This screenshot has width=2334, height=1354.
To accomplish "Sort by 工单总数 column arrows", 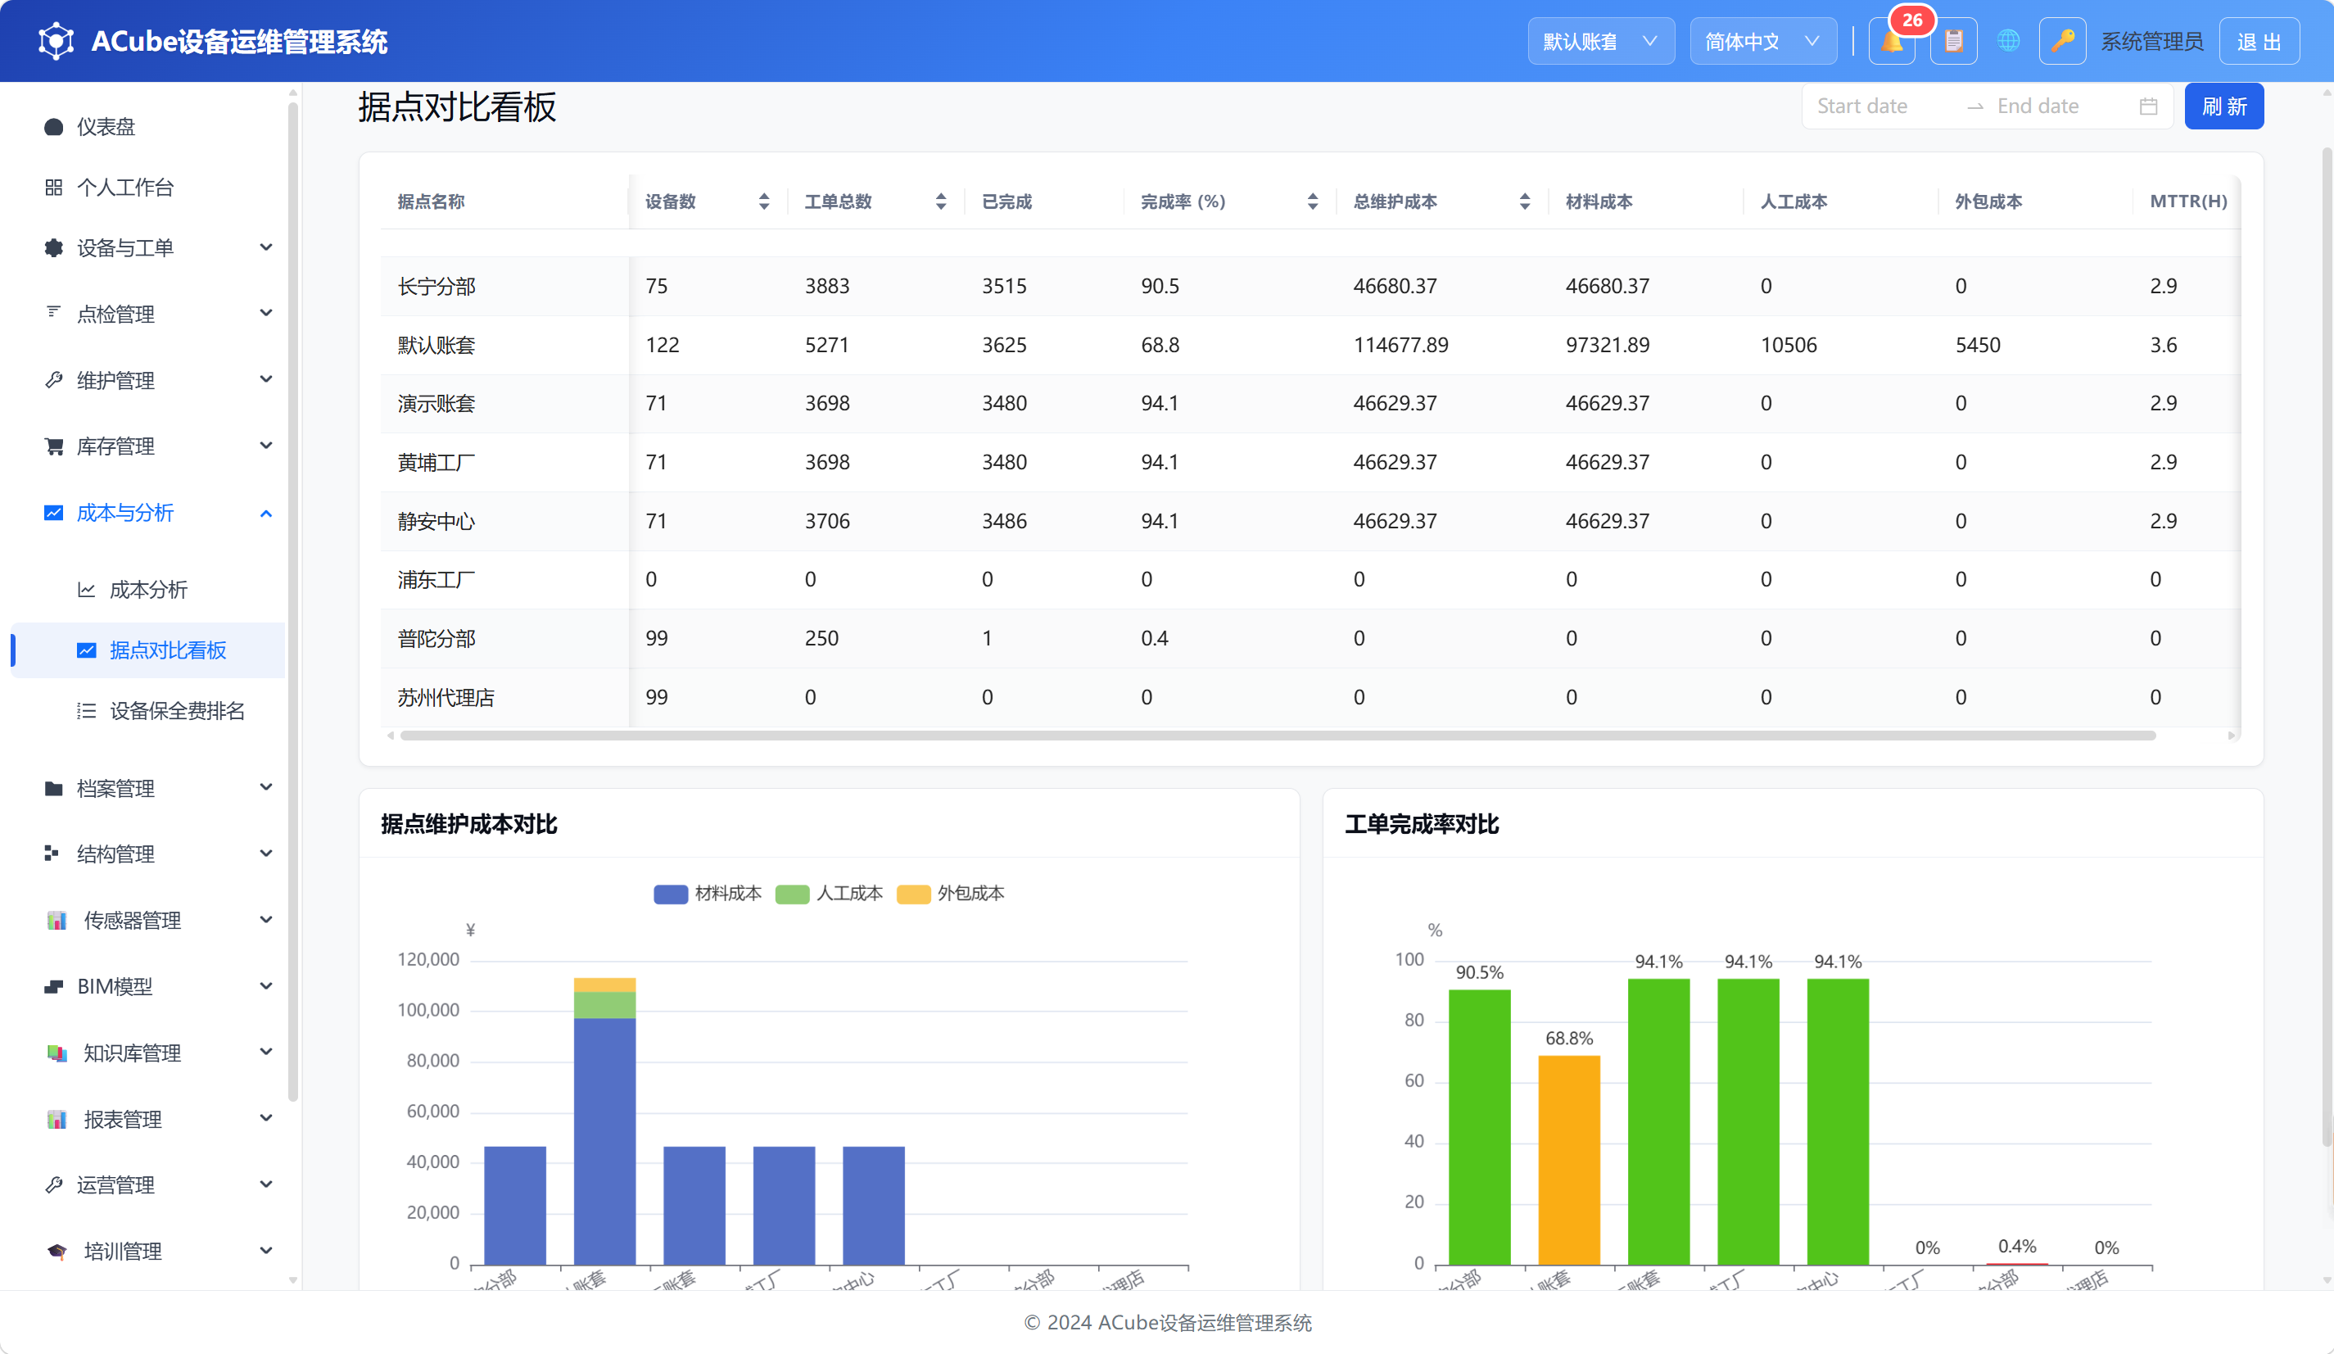I will pyautogui.click(x=941, y=202).
